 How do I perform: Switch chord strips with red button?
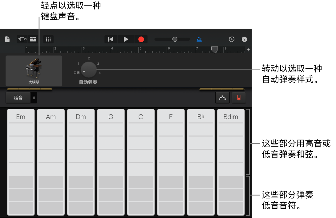click(239, 98)
